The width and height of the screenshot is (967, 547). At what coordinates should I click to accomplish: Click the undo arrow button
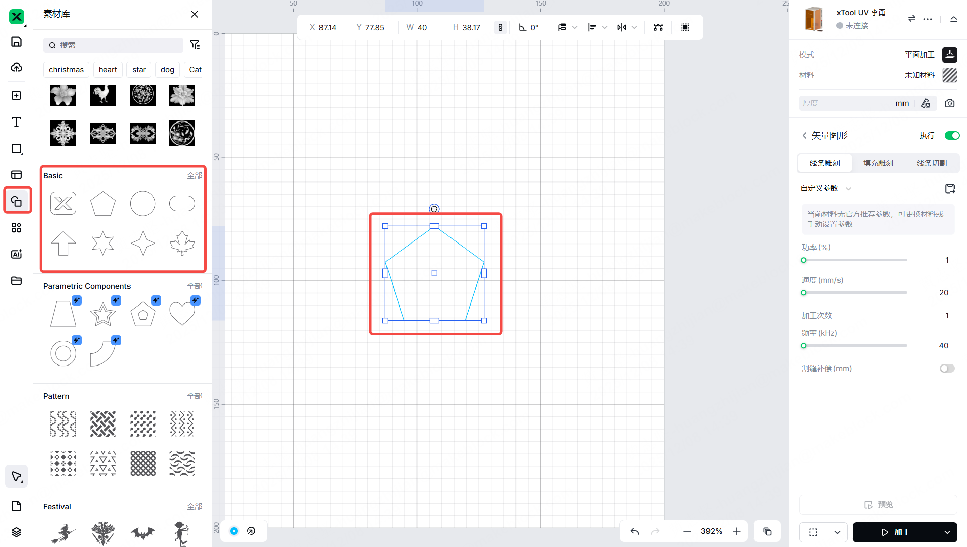pyautogui.click(x=635, y=531)
